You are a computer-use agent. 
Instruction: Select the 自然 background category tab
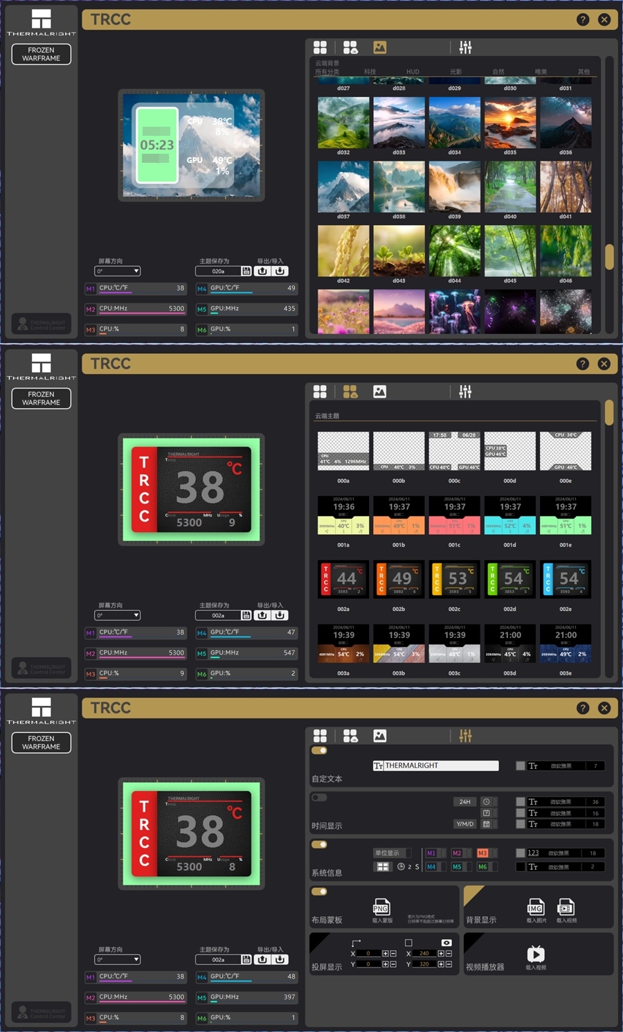[x=498, y=71]
